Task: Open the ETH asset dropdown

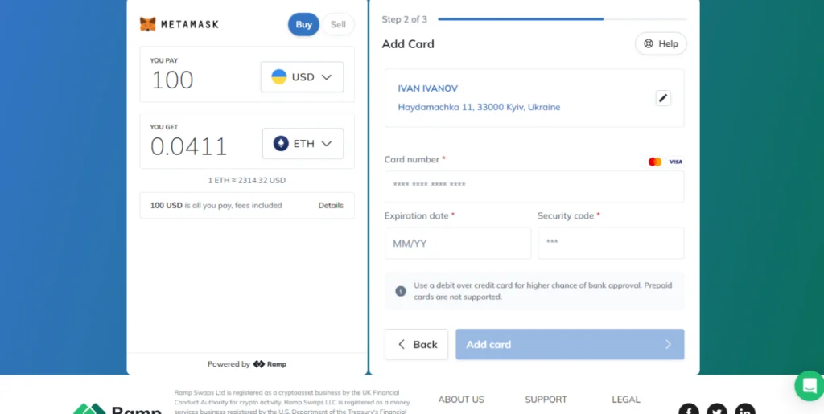Action: [x=303, y=143]
